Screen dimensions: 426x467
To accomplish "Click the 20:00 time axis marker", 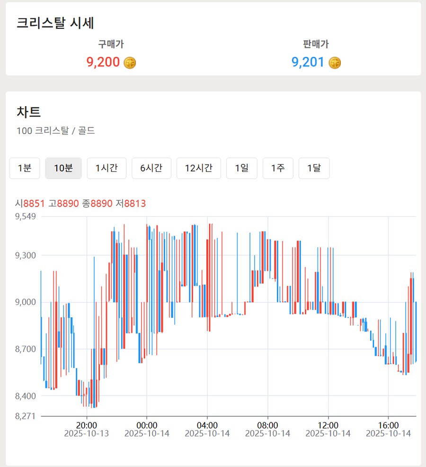I will (87, 425).
